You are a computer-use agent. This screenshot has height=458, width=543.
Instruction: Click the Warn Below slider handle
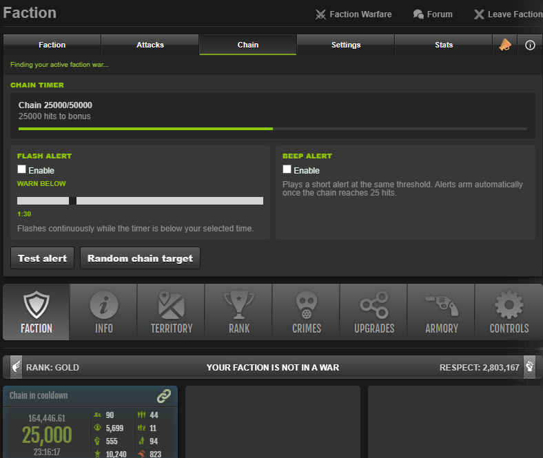coord(72,201)
